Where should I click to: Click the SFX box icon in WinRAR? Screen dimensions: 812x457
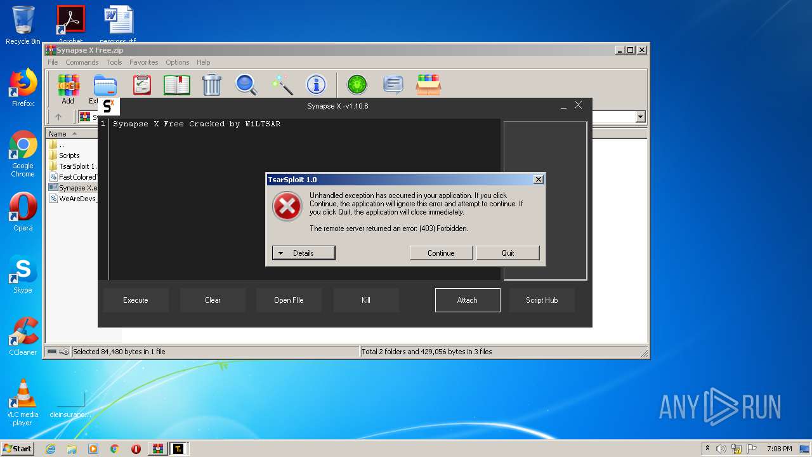pyautogui.click(x=429, y=85)
